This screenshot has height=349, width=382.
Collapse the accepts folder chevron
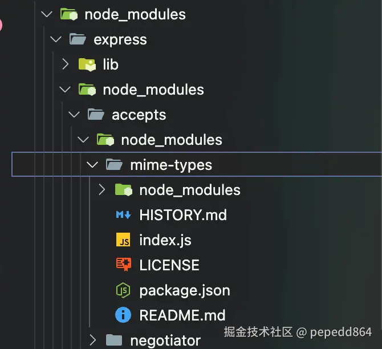[x=74, y=115]
